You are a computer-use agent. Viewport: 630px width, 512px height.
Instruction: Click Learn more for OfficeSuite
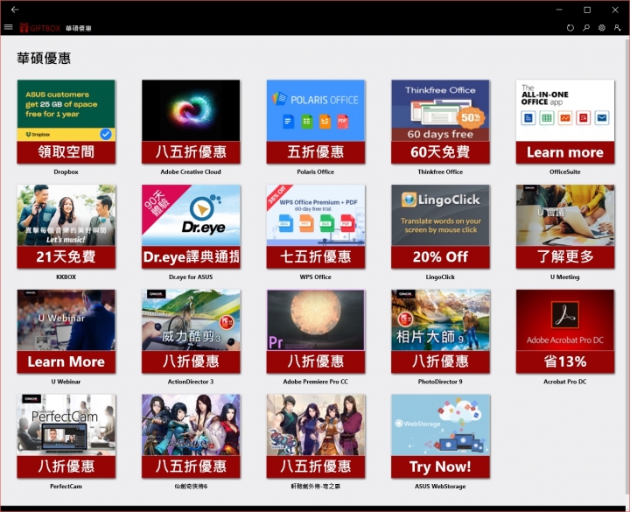[x=565, y=152]
